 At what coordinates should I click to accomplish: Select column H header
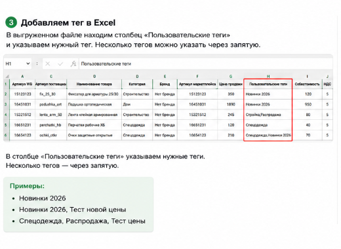click(x=268, y=76)
